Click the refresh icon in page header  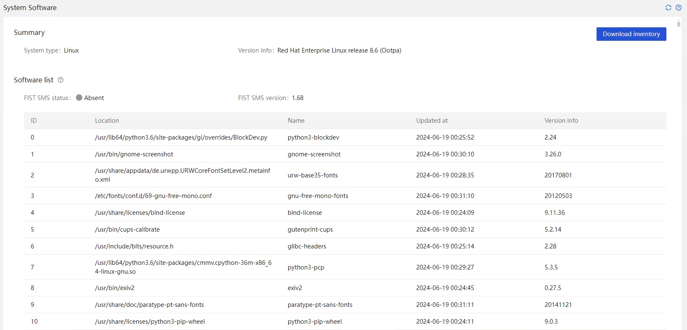click(x=668, y=8)
